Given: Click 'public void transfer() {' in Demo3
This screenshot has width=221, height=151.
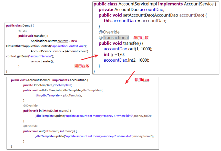Looking at the screenshot, I should (33, 36).
